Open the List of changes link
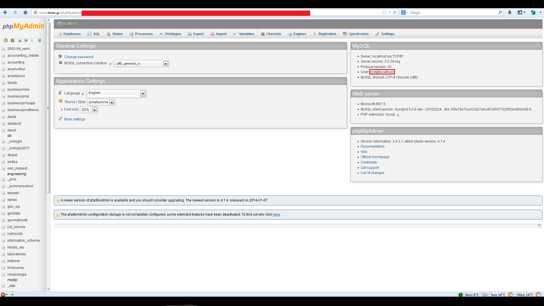This screenshot has height=306, width=544. coord(372,173)
